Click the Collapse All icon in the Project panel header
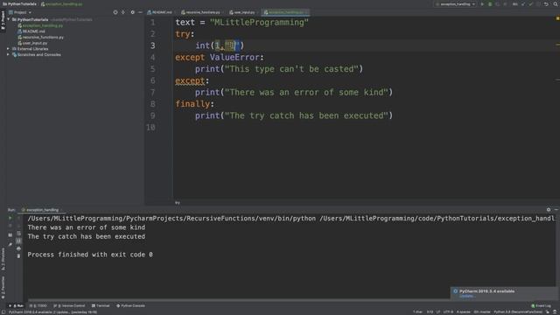 point(123,12)
